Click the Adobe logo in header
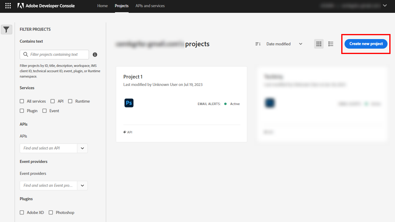The height and width of the screenshot is (222, 395). [21, 6]
